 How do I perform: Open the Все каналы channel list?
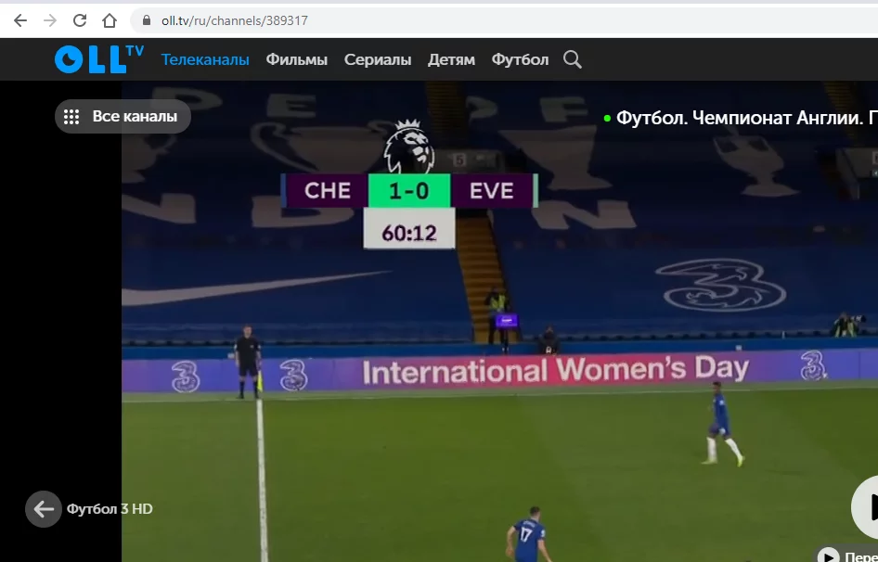pos(123,117)
